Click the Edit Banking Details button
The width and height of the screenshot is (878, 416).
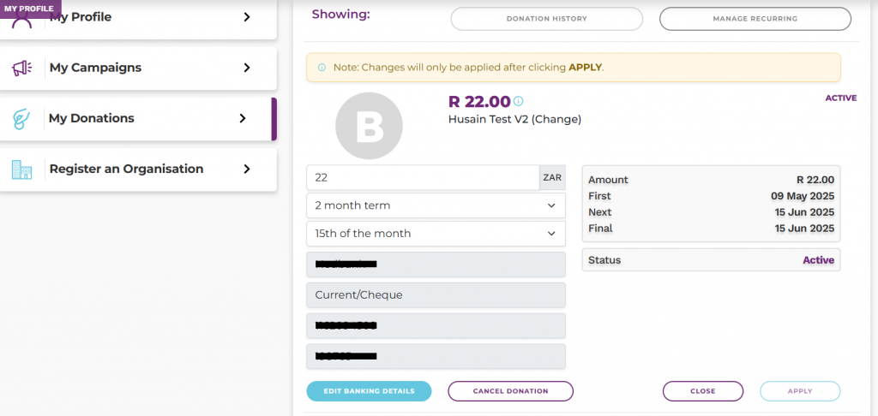pos(369,391)
